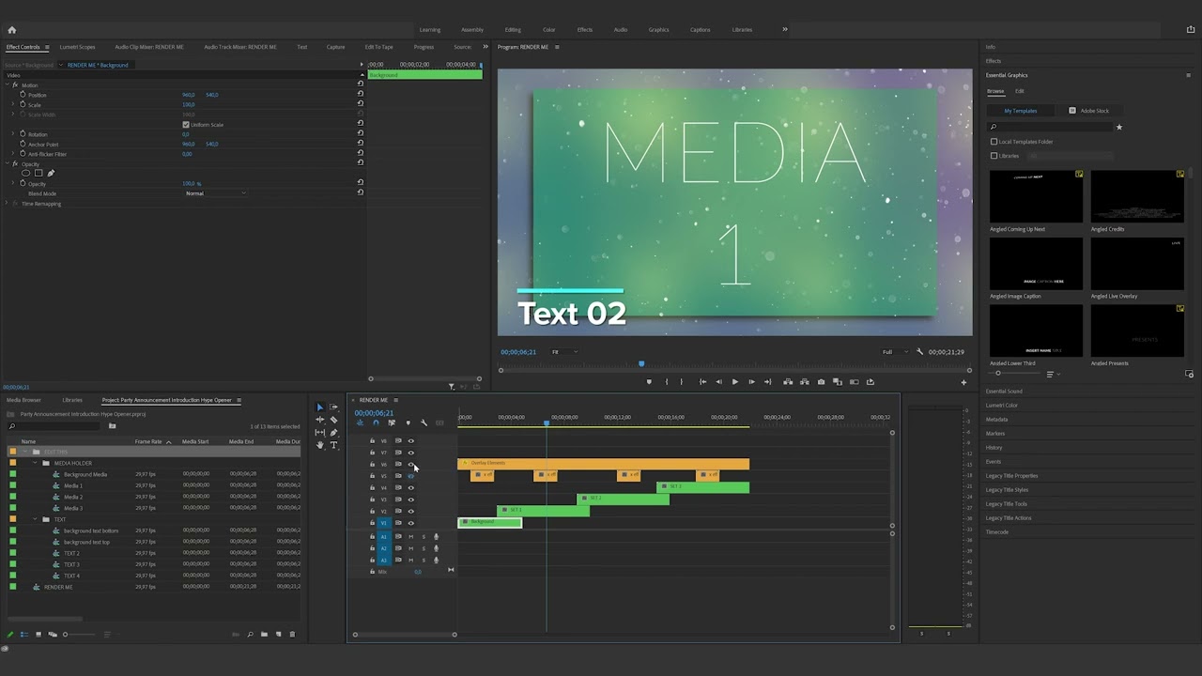The height and width of the screenshot is (676, 1202).
Task: Click the My Templates button
Action: 1021,111
